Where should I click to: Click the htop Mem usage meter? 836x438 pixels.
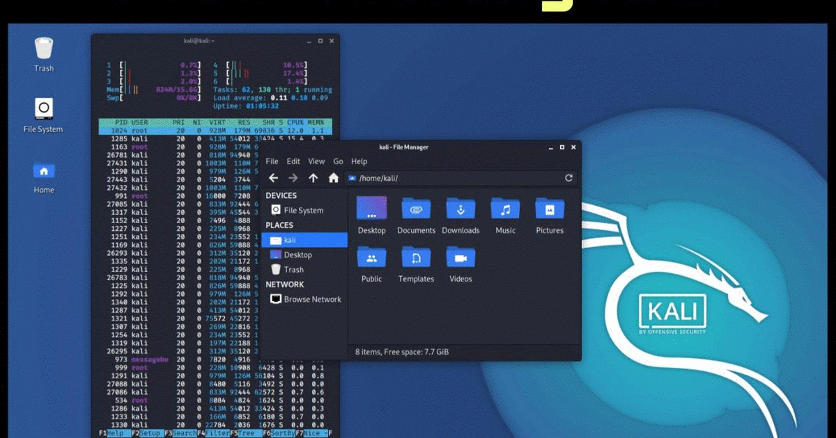(153, 90)
